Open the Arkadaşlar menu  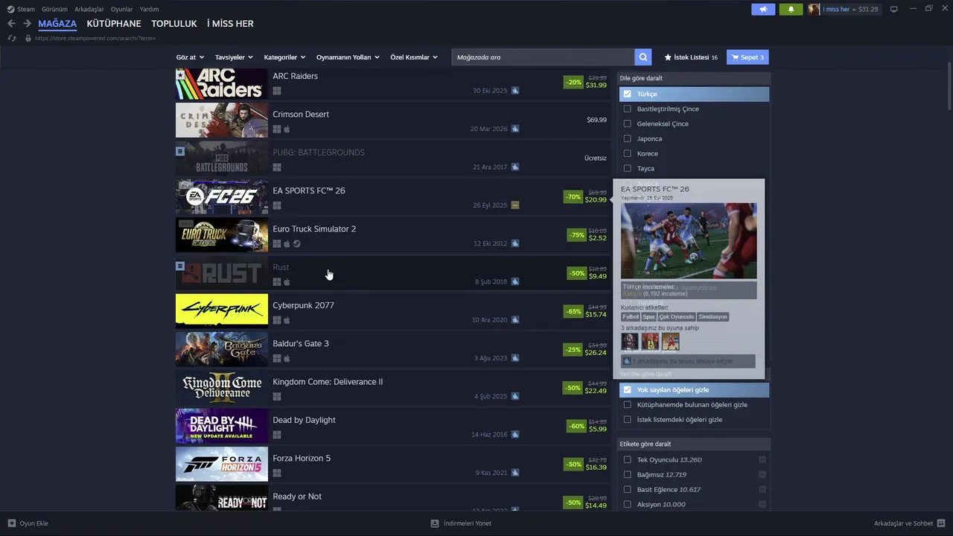coord(89,9)
